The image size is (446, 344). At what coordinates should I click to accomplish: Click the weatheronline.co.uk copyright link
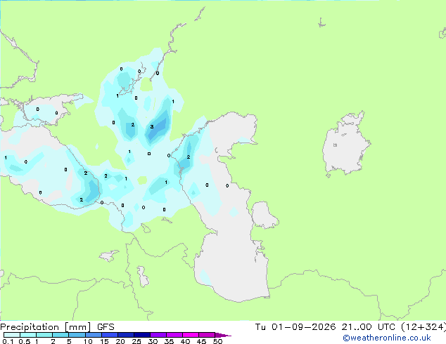387,338
